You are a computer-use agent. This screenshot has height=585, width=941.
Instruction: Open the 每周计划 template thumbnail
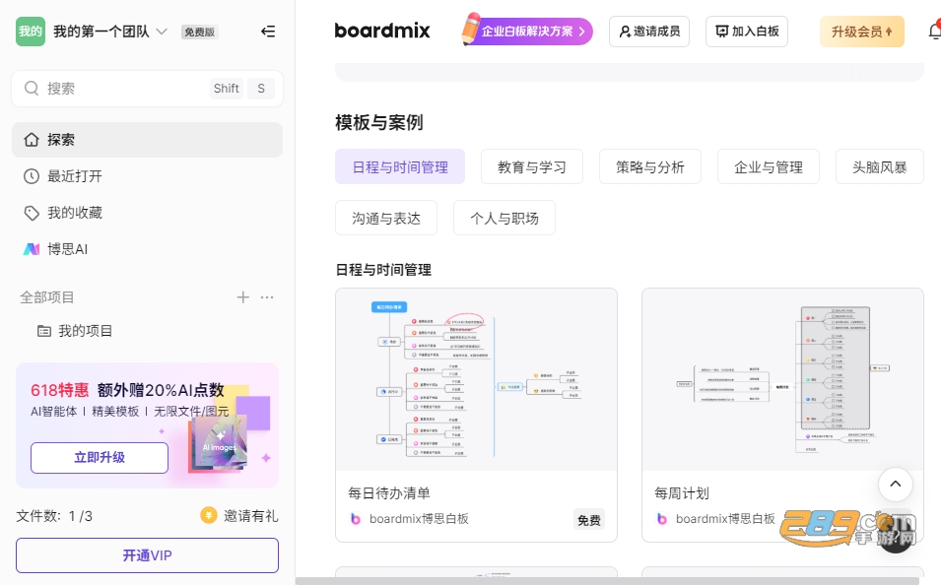pyautogui.click(x=782, y=380)
